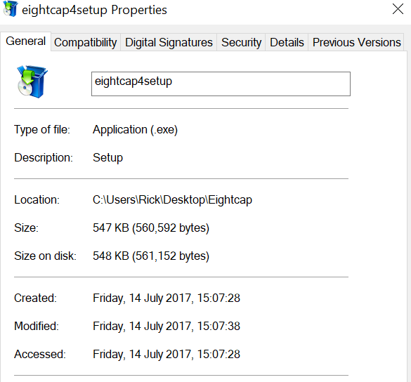Click the Setup description value

(107, 158)
